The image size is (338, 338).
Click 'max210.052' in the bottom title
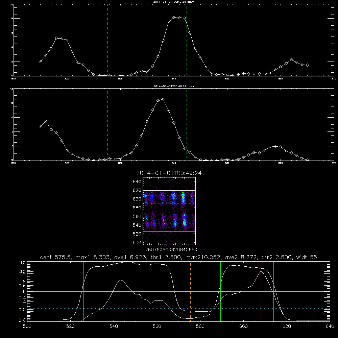click(203, 257)
